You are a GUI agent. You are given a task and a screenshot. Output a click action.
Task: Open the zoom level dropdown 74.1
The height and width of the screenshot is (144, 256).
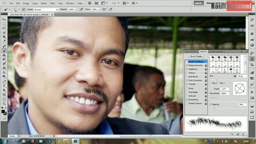tap(118, 3)
